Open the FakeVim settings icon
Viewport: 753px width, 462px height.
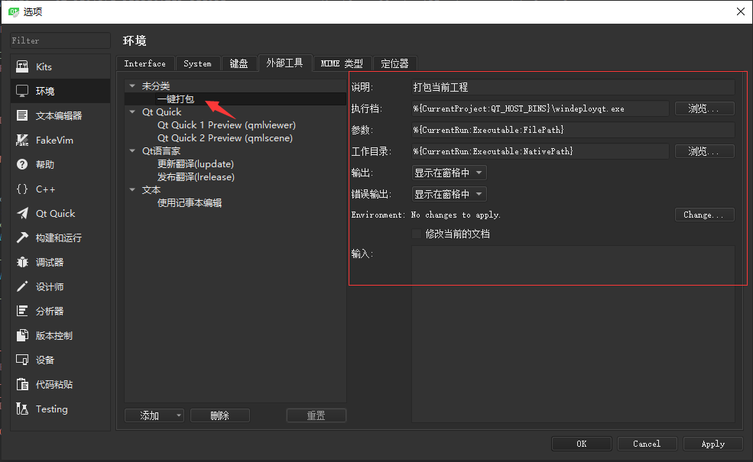pos(22,140)
